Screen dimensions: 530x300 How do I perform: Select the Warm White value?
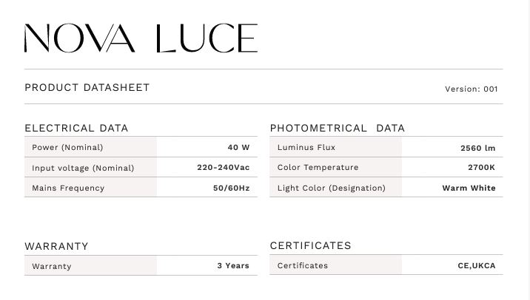(469, 188)
